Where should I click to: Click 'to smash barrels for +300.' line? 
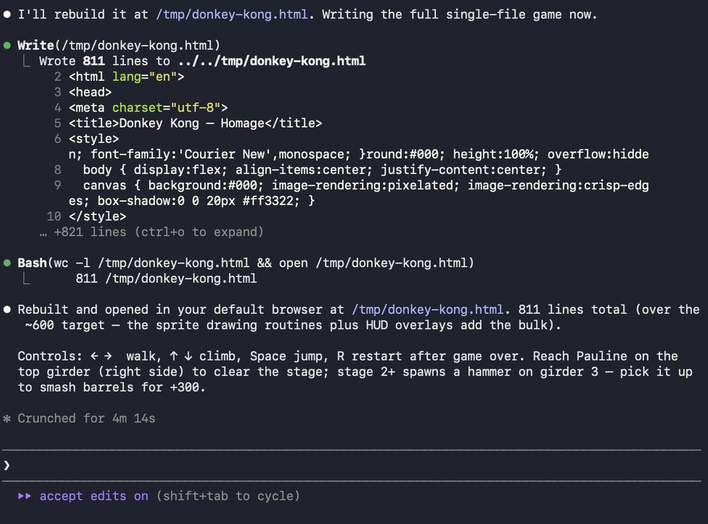click(112, 387)
